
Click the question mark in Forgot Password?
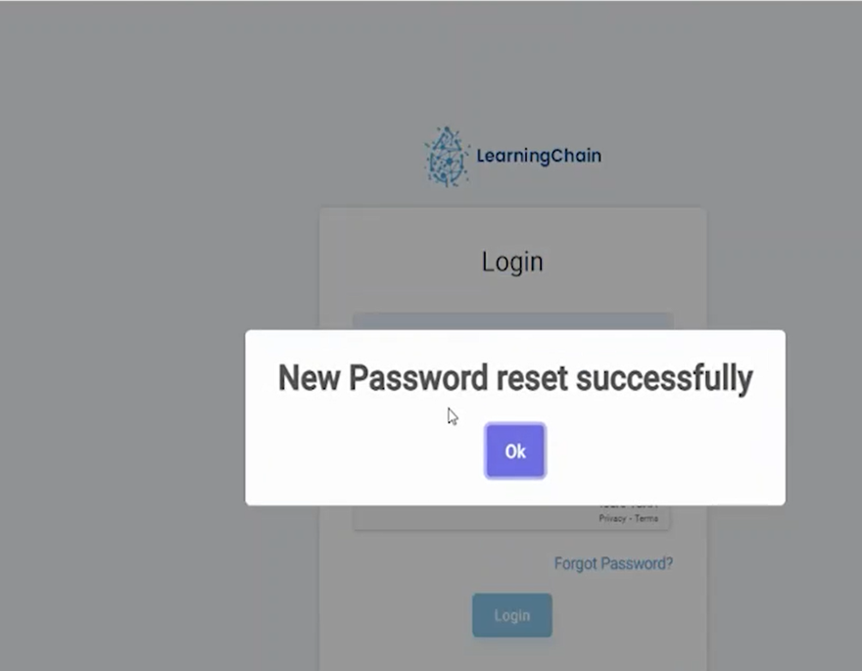[x=669, y=562]
